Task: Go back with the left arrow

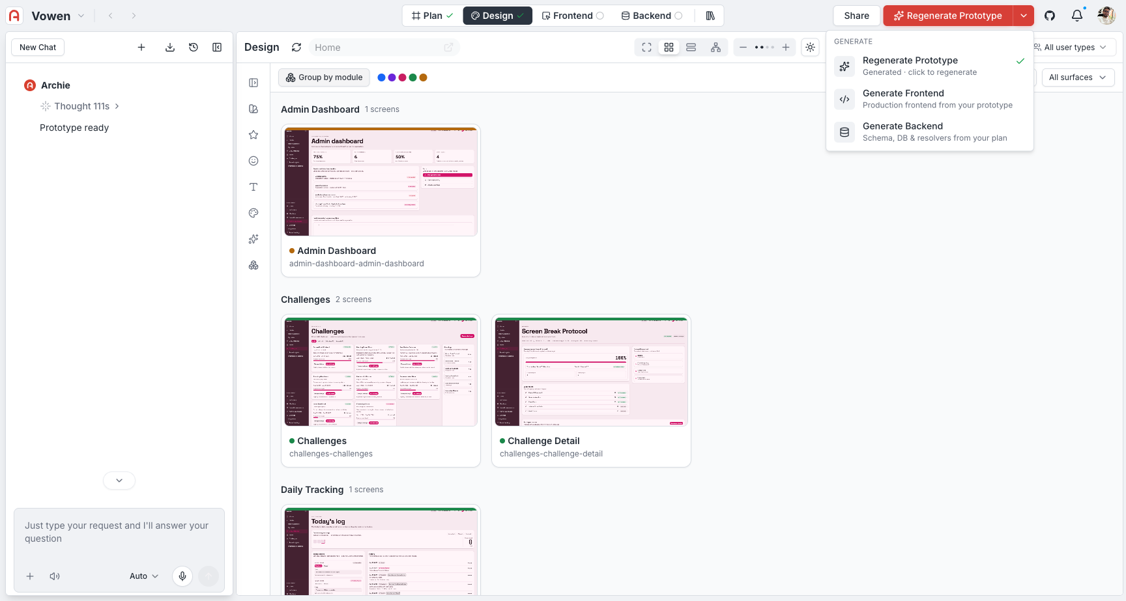Action: (111, 16)
